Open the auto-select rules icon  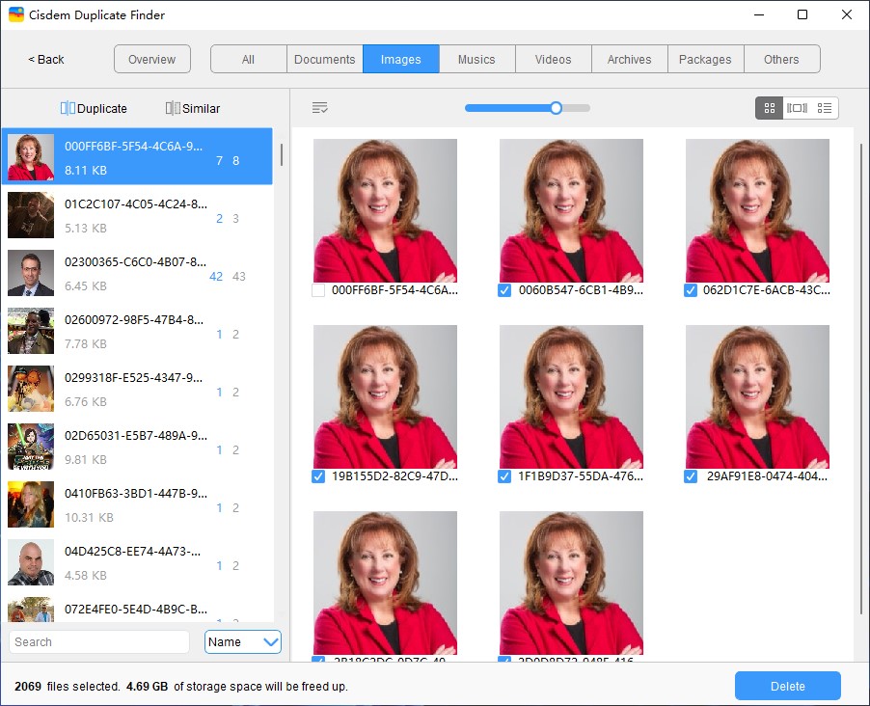click(x=320, y=108)
